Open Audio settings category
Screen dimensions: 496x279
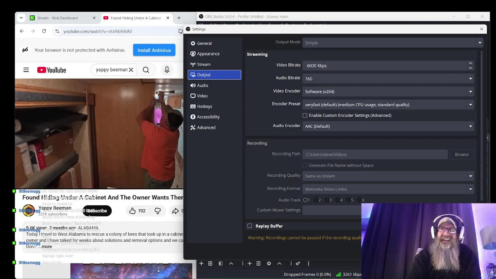point(214,85)
